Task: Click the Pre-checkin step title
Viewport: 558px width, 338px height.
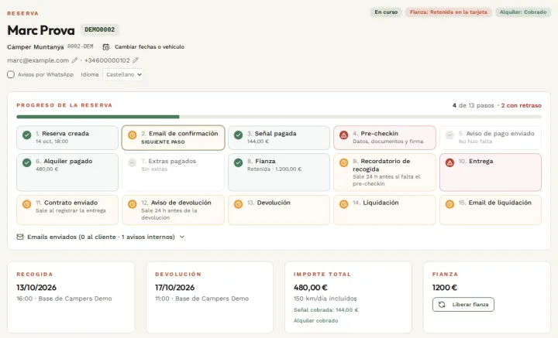Action: 379,134
